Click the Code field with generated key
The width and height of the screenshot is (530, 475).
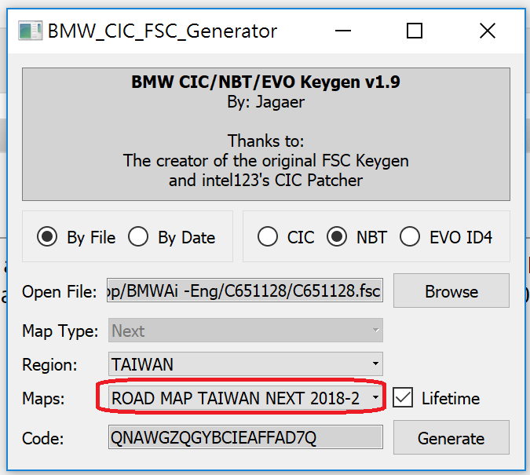[246, 437]
